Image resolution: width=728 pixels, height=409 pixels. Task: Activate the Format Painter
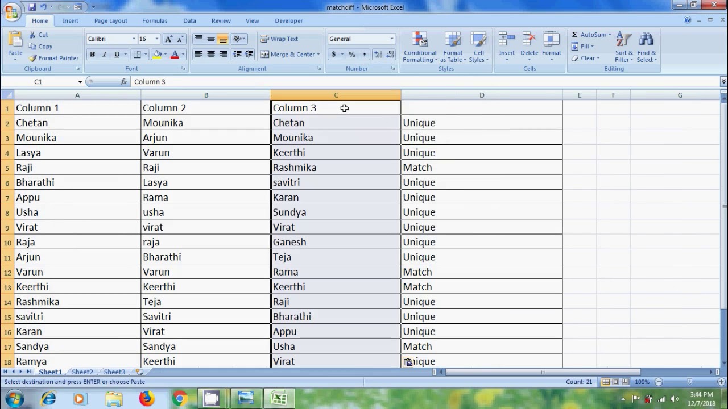click(53, 58)
